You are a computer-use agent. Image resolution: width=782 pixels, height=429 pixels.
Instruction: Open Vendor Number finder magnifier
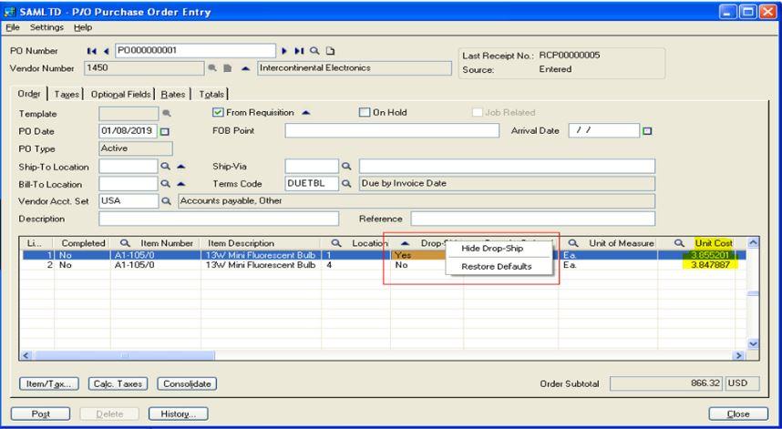tap(212, 68)
